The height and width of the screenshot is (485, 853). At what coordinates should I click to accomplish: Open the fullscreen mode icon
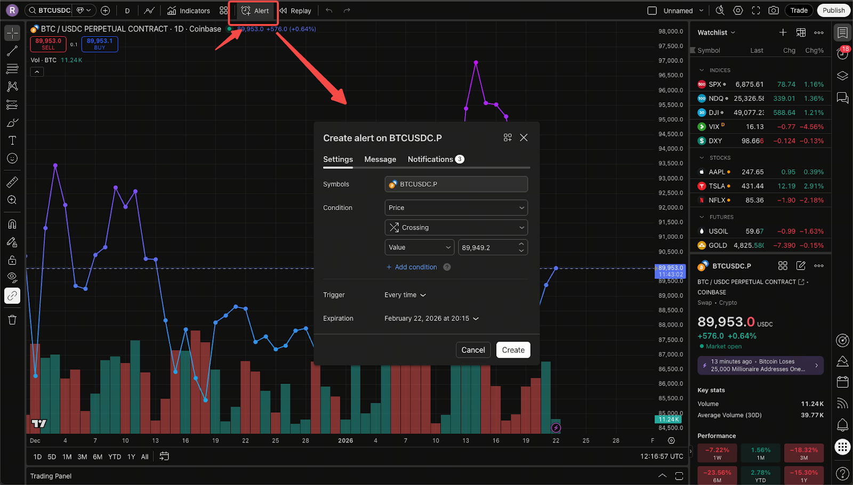pos(756,11)
